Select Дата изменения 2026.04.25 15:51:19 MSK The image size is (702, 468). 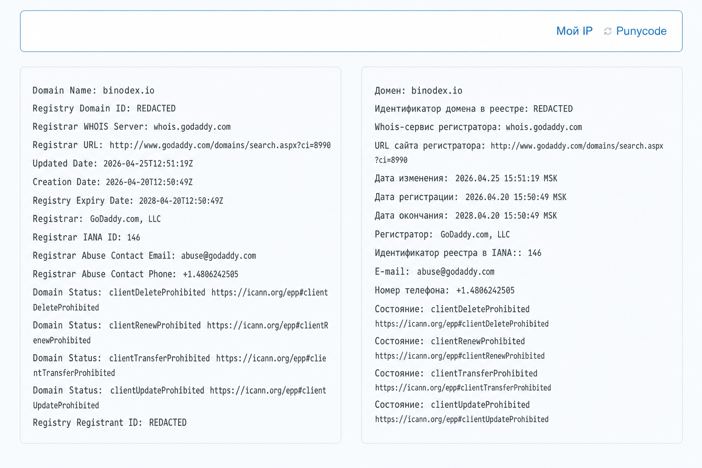pyautogui.click(x=466, y=178)
